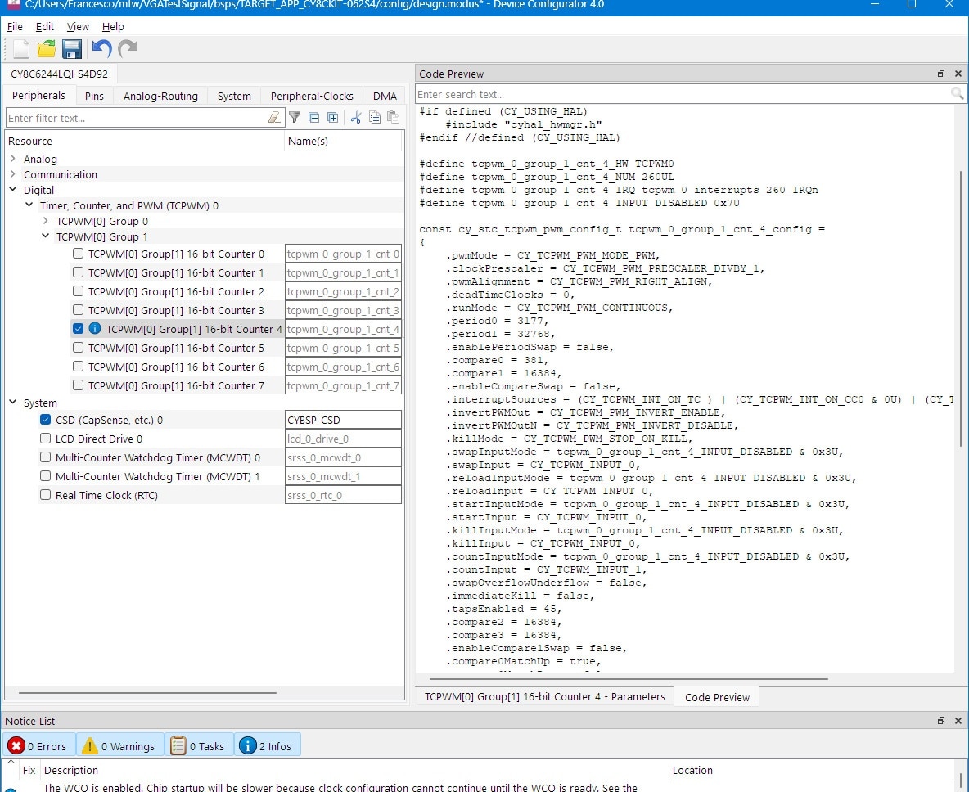This screenshot has height=792, width=969.
Task: Uncheck CSD (CapSense, etc.) 0
Action: 45,420
